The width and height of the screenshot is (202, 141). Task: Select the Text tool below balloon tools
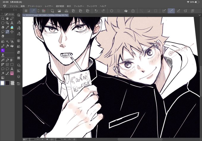click(x=12, y=69)
